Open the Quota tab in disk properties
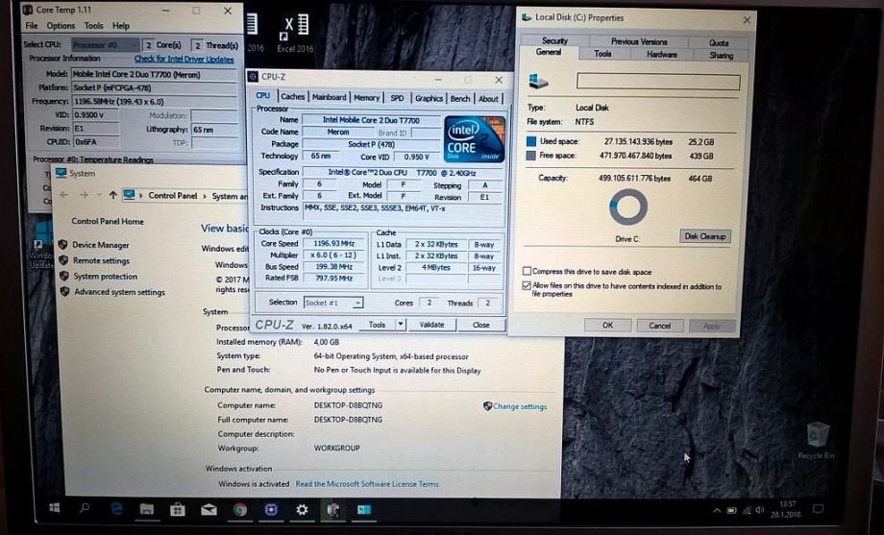 pos(719,42)
